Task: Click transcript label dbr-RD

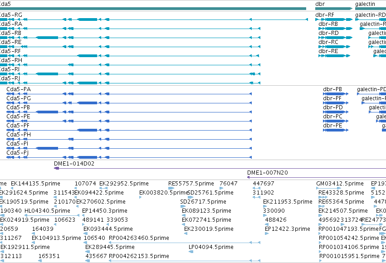Action: pyautogui.click(x=328, y=33)
